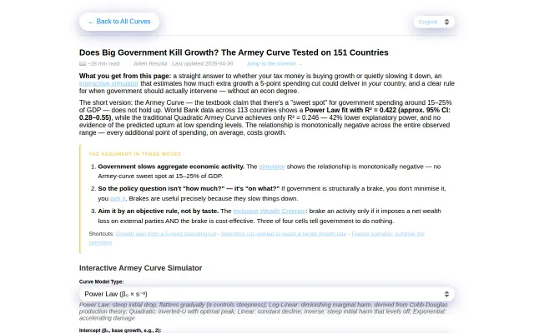The image size is (534, 333).
Task: Click the 'Curve Model Type:' label
Action: pos(102,281)
